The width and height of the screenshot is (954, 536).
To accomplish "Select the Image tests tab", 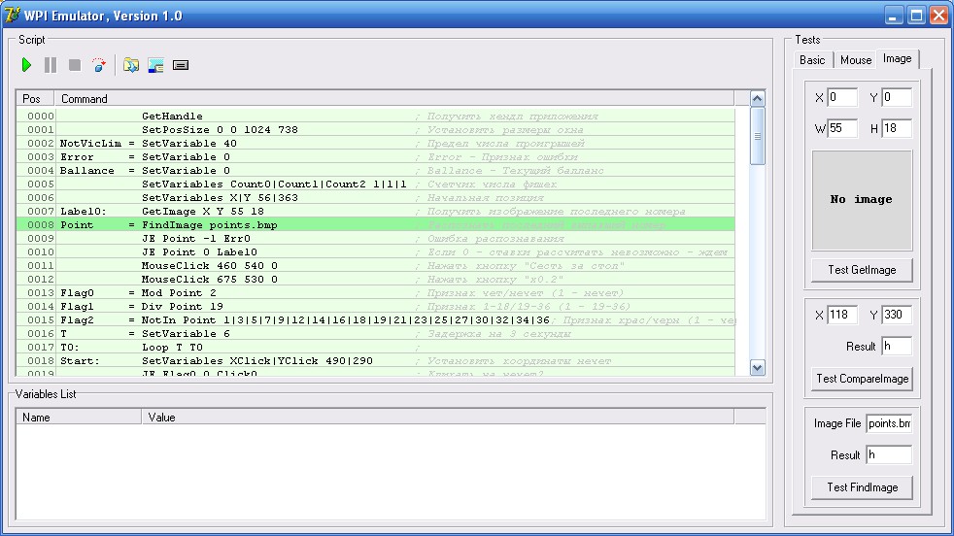I will click(898, 58).
